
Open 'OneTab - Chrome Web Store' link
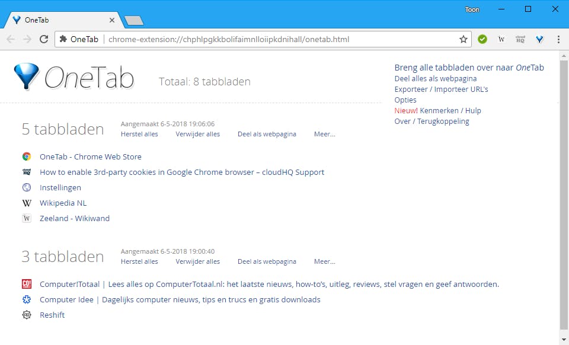tap(91, 156)
